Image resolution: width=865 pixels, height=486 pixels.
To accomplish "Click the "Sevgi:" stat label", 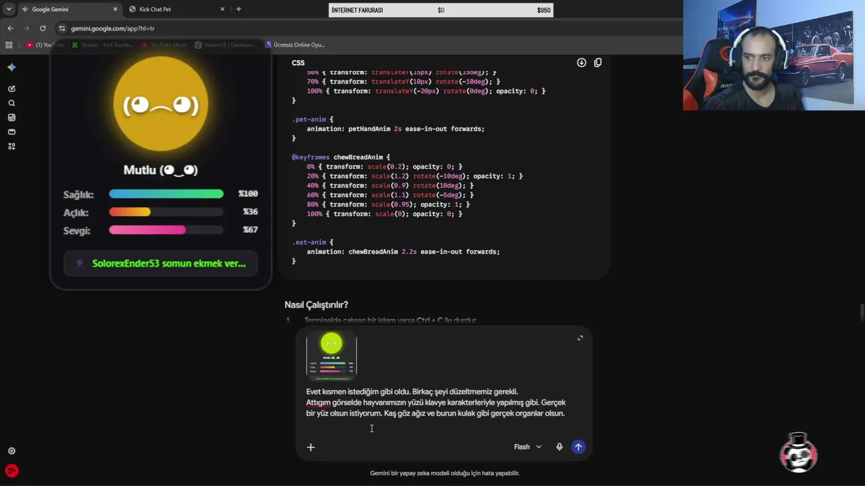I will pos(77,231).
